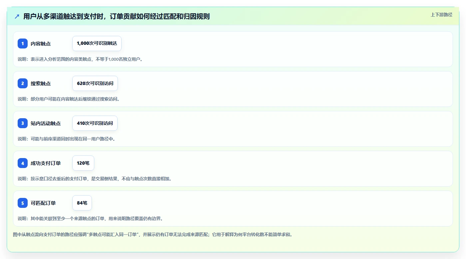Click the note about 继续通过搜索访问
The height and width of the screenshot is (259, 466).
click(69, 99)
